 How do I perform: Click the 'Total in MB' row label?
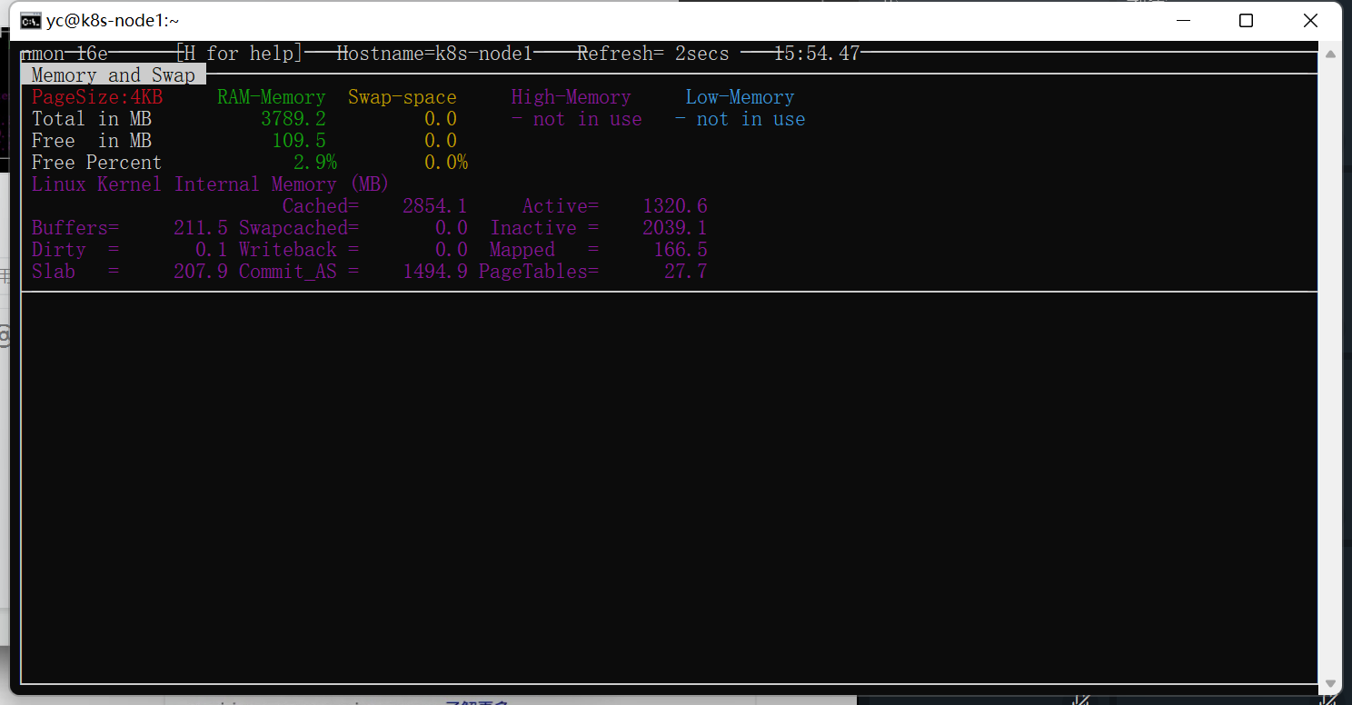point(91,119)
